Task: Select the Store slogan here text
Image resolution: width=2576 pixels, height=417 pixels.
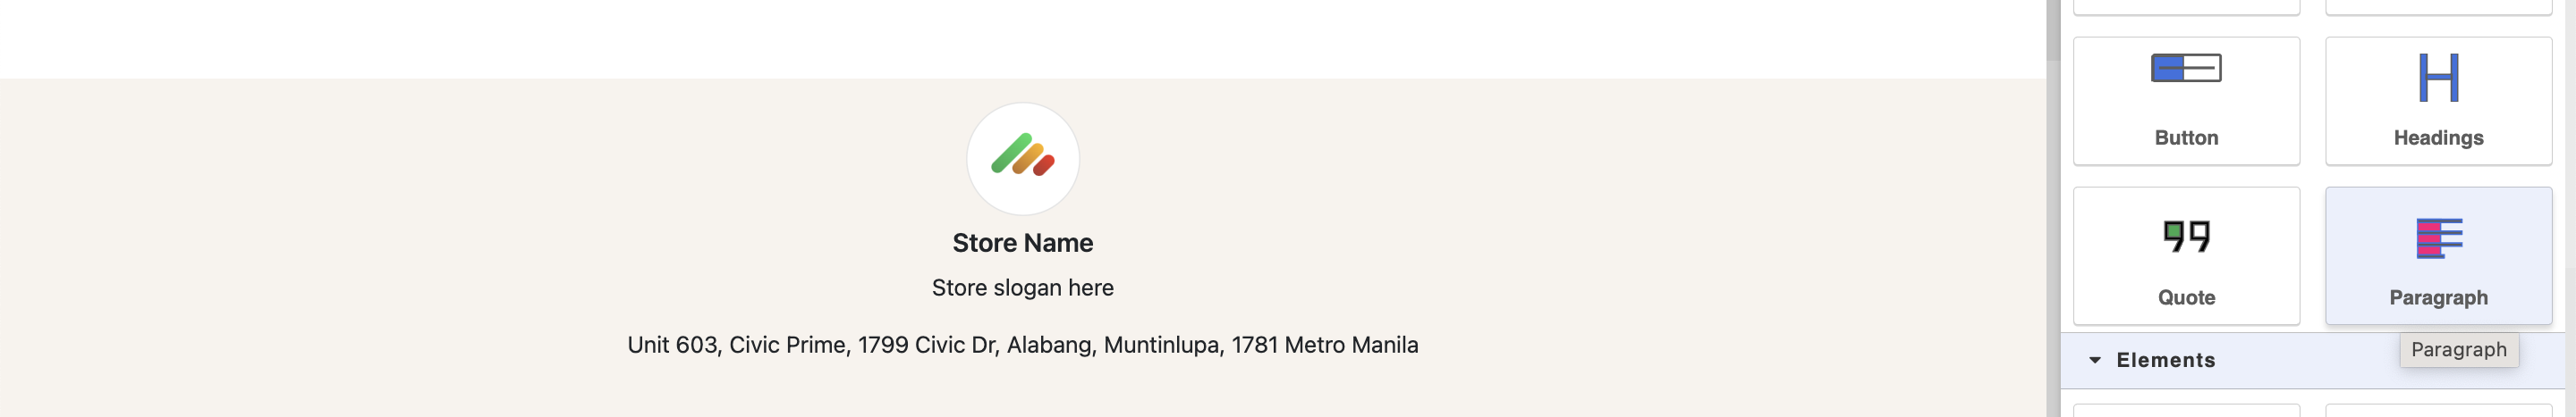Action: pos(1022,288)
